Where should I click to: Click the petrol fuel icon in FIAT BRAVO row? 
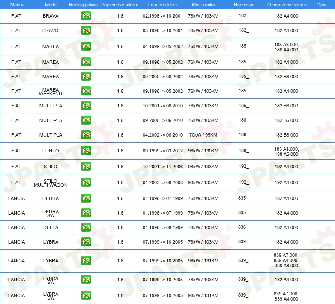coord(86,30)
